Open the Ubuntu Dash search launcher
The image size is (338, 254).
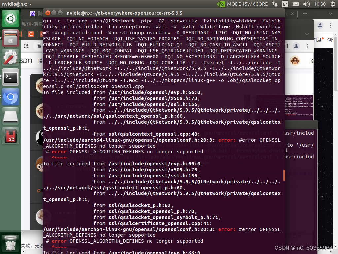(x=11, y=19)
